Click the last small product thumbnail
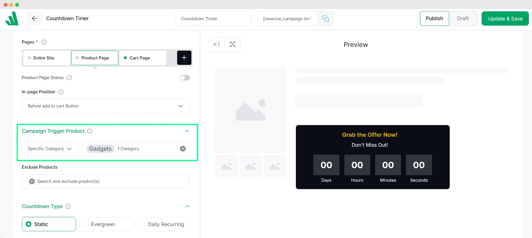The image size is (532, 238). coord(275,166)
